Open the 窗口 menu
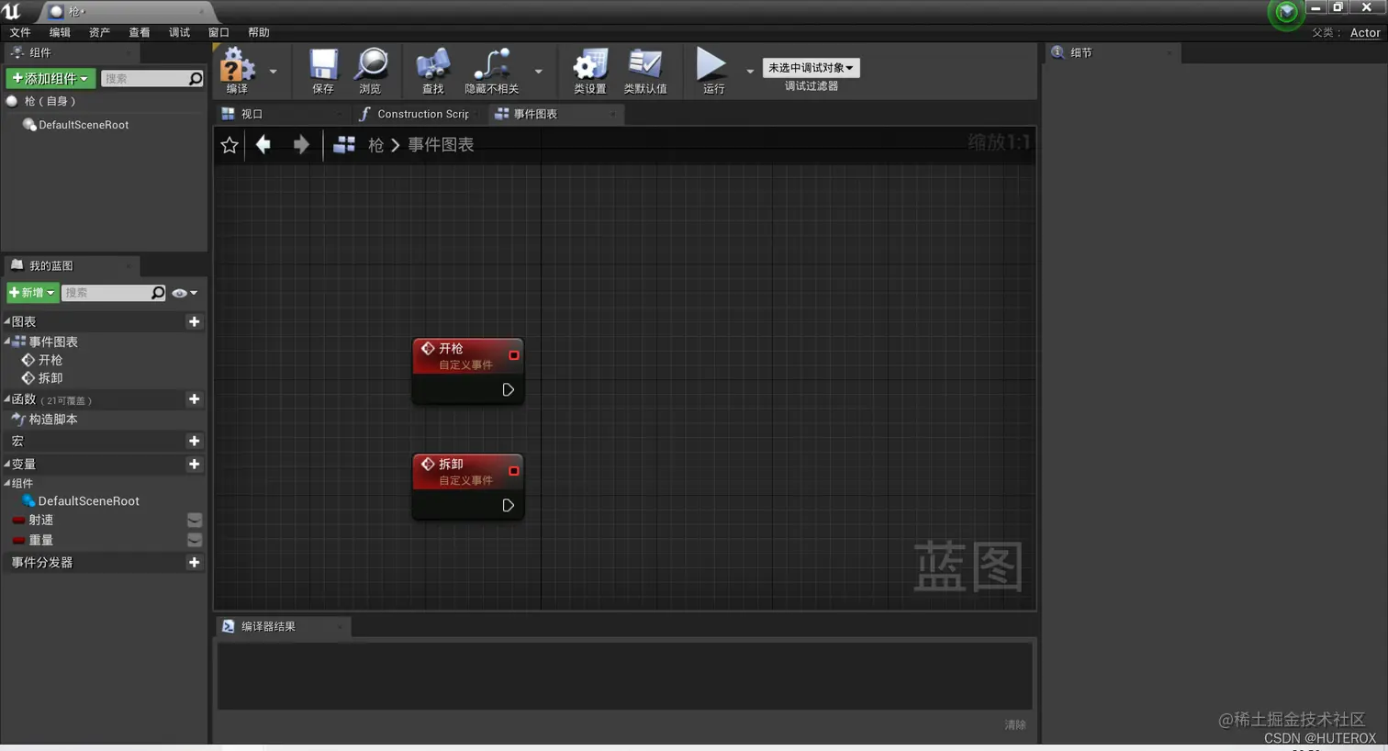The width and height of the screenshot is (1388, 751). pos(218,31)
